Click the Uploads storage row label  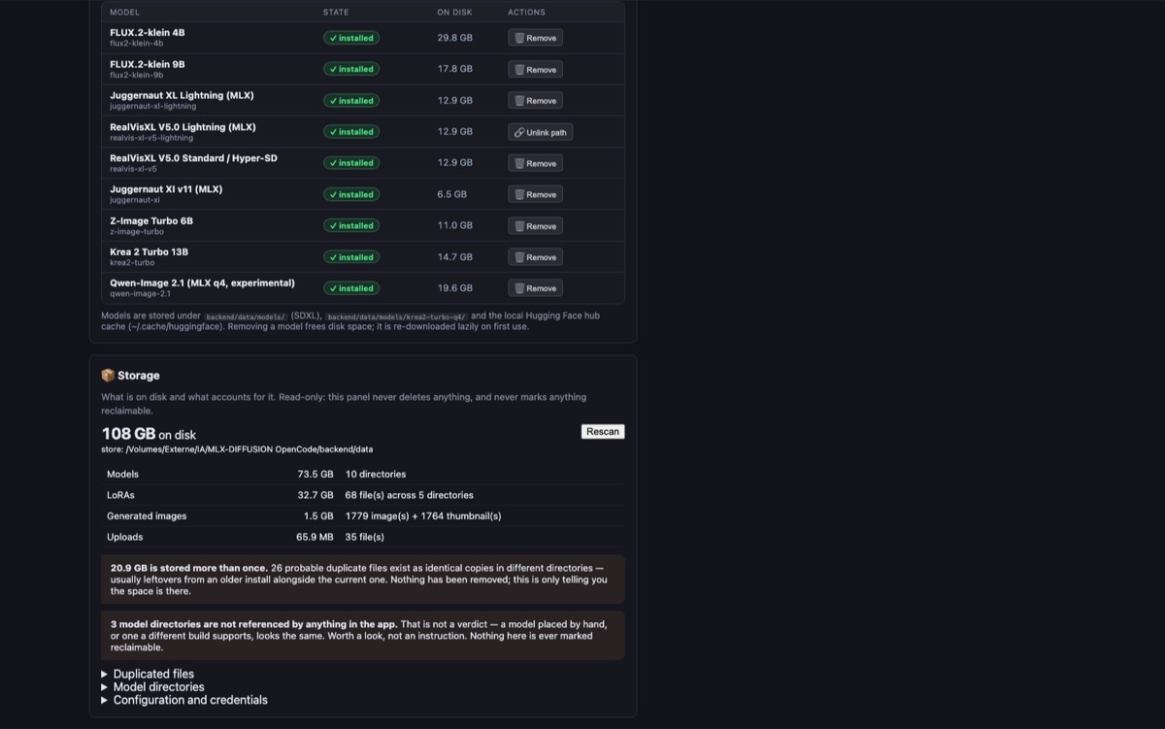point(125,537)
